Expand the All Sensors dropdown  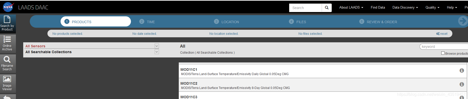[x=157, y=46]
